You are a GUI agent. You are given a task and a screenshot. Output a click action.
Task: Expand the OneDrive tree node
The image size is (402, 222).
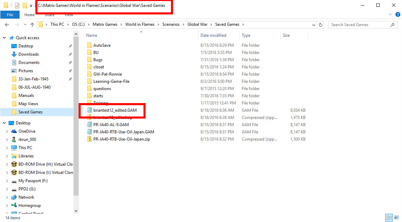[7, 131]
